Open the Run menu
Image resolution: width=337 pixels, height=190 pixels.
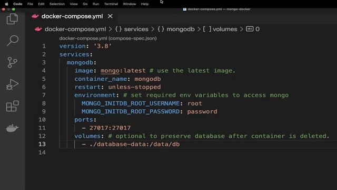[96, 4]
